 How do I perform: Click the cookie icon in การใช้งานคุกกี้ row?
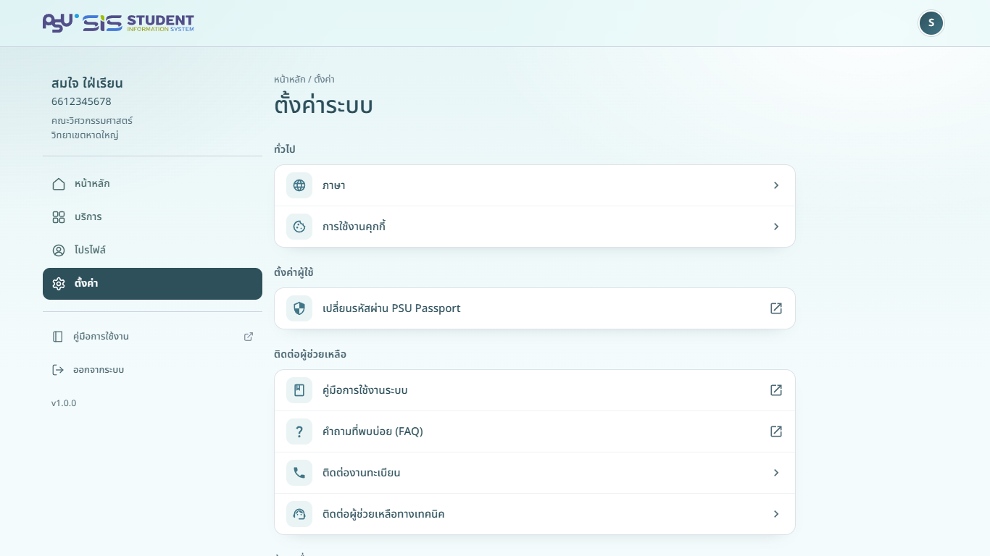coord(299,227)
